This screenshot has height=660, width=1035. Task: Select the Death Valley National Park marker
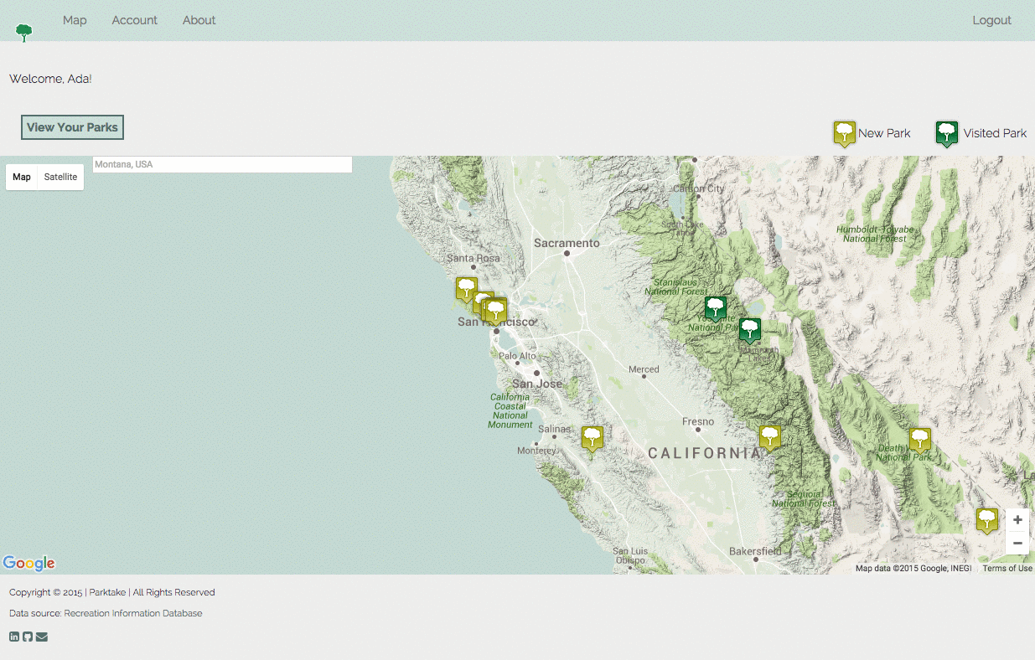click(920, 441)
